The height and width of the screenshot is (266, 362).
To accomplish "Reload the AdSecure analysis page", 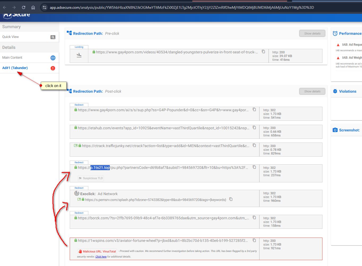I will (24, 7).
